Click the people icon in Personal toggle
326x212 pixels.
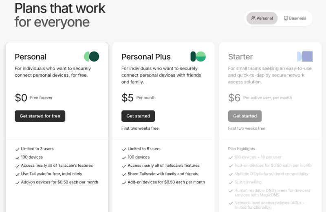pos(253,18)
